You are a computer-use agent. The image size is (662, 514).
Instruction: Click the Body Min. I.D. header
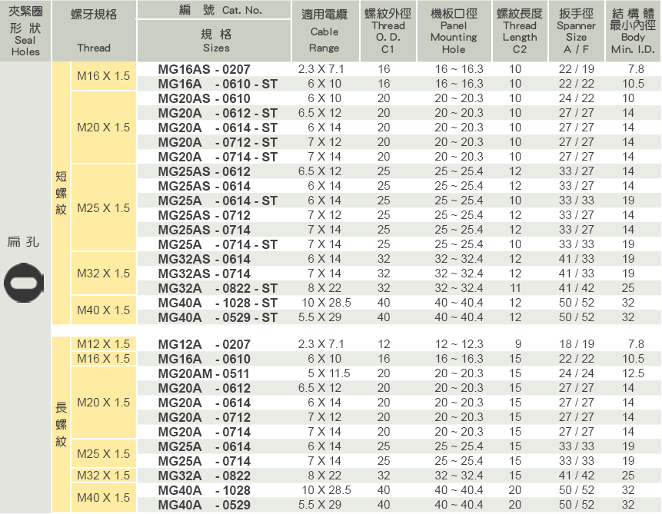tap(633, 32)
